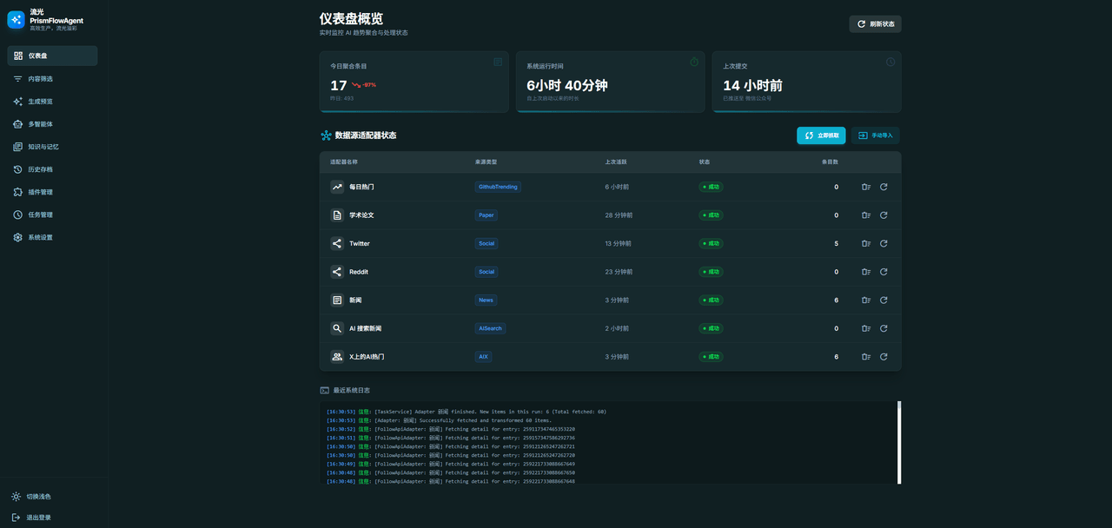Refresh the X上的AI热门 adapter
1112x528 pixels.
click(x=884, y=357)
